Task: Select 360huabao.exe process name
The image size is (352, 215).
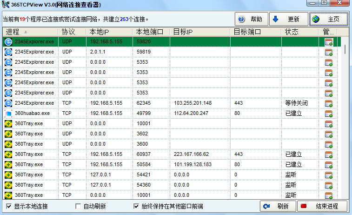Action: point(33,113)
